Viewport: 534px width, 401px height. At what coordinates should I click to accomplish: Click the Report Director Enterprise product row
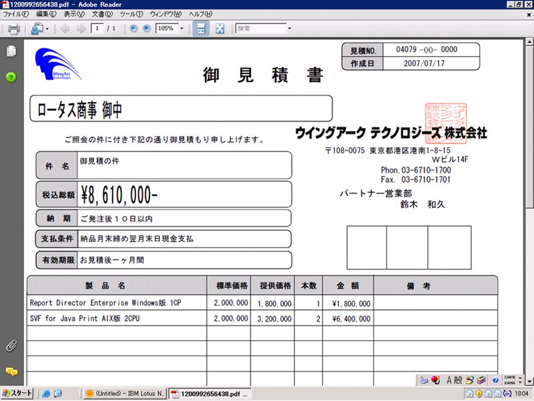pos(262,303)
